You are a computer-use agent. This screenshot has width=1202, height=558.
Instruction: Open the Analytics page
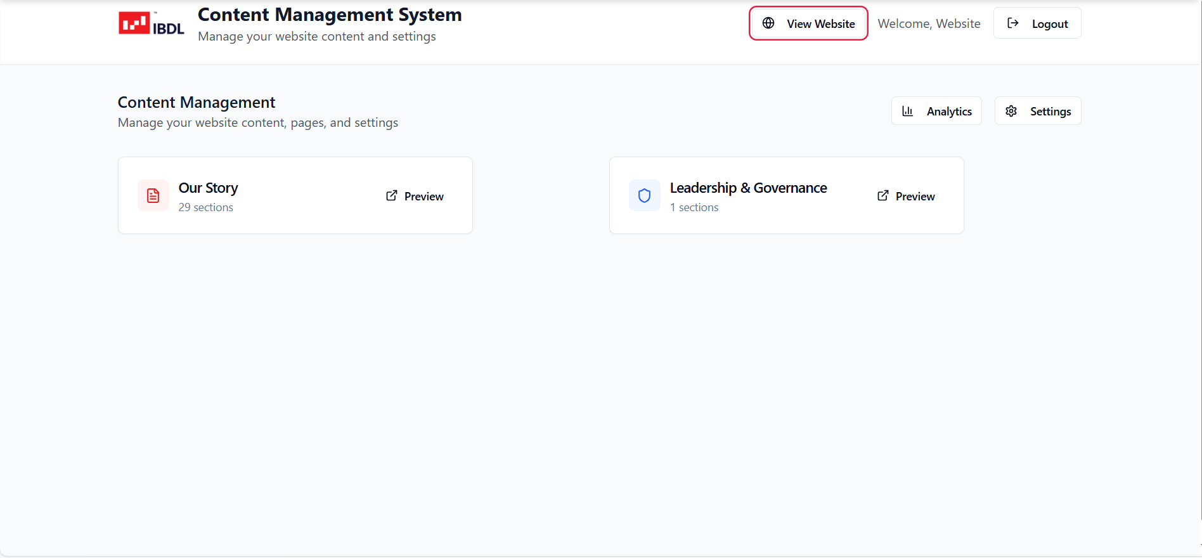pos(936,111)
